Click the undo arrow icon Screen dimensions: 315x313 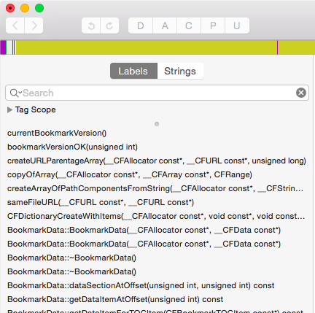coord(91,26)
